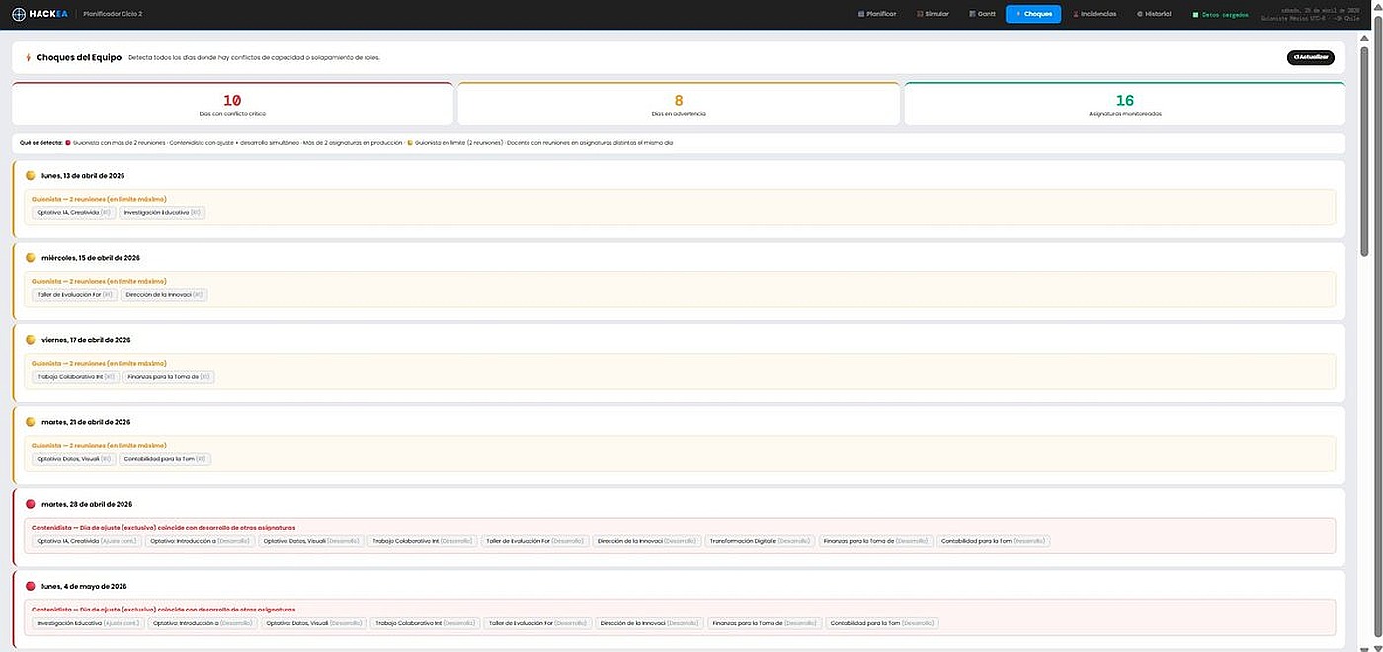
Task: Click the Contenidista día de ajuste alert on 4 de mayo
Action: [x=163, y=610]
